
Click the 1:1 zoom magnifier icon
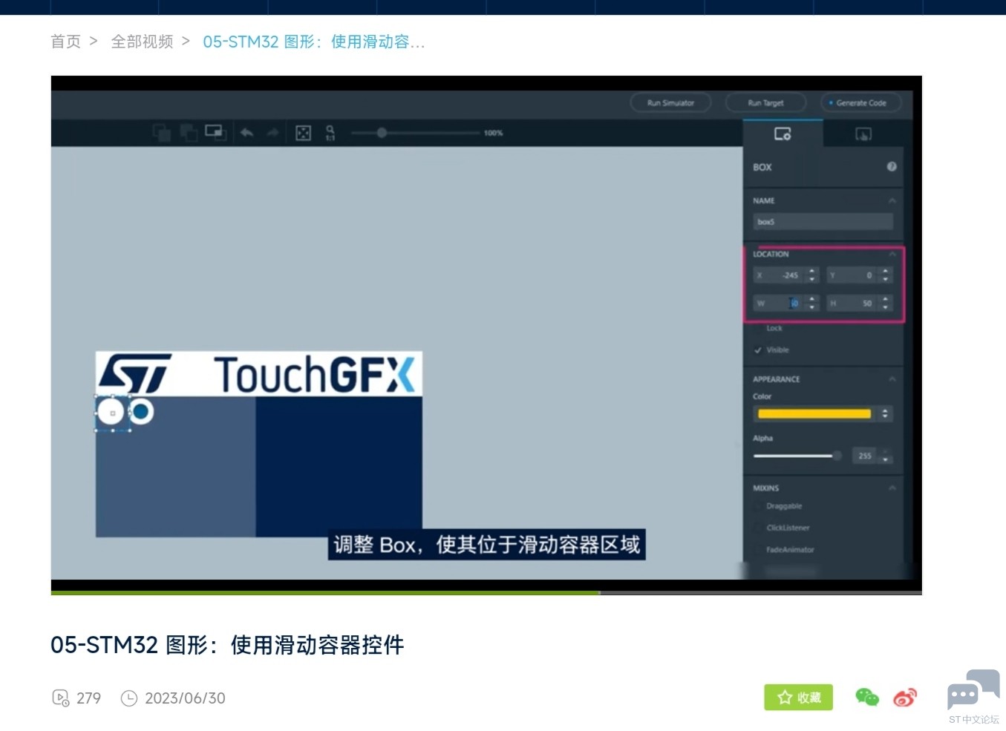point(330,133)
